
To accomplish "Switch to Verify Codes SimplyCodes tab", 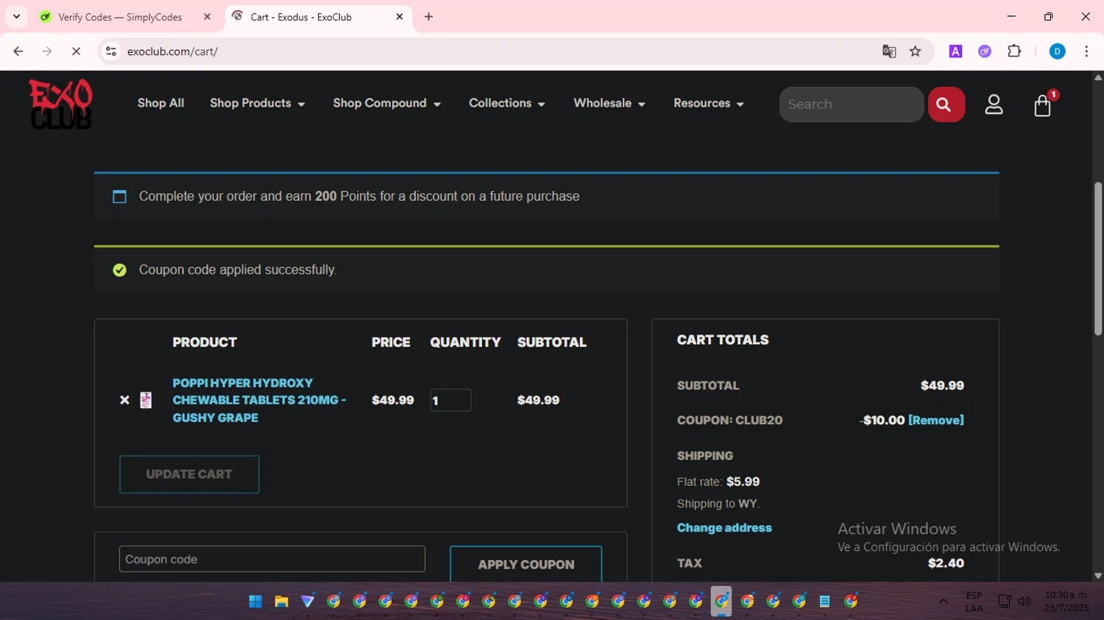I will [120, 17].
